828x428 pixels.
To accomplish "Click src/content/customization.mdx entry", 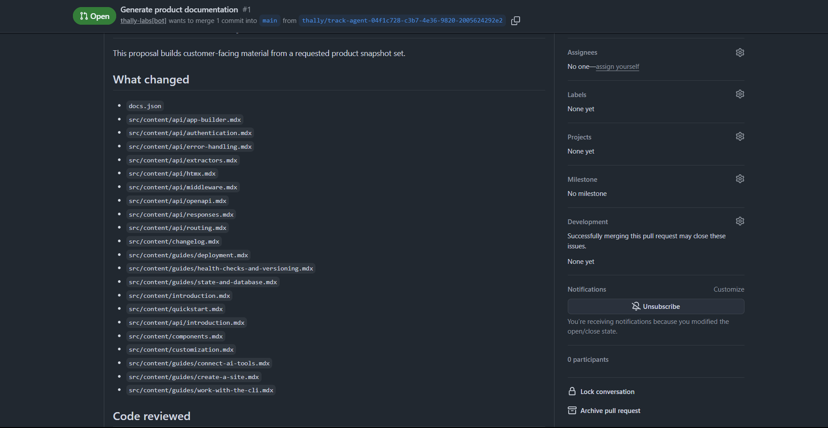I will pos(181,349).
